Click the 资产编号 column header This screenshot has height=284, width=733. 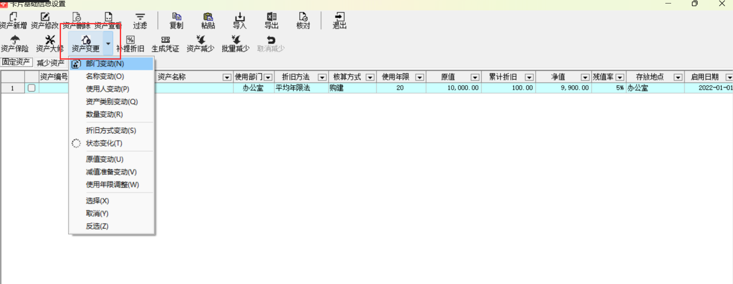pyautogui.click(x=53, y=77)
